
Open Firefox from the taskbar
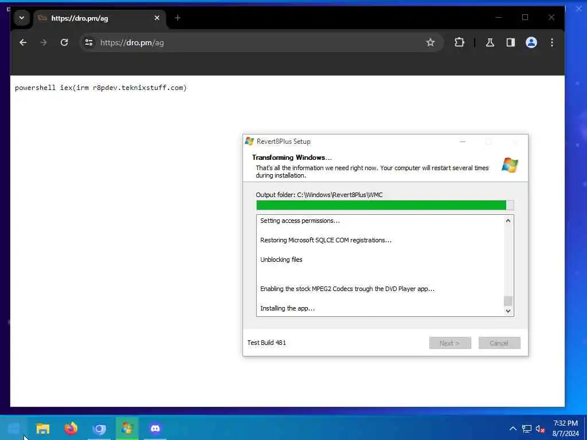click(71, 429)
